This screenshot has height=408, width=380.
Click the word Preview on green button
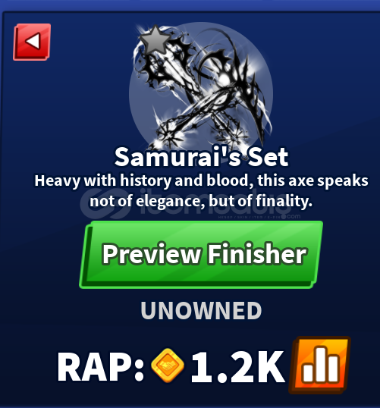point(152,254)
